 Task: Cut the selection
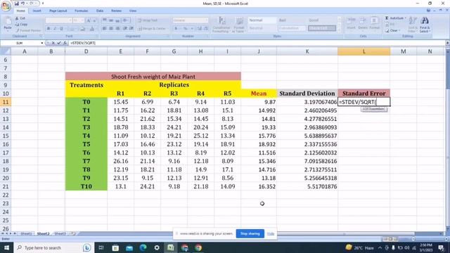click(20, 18)
